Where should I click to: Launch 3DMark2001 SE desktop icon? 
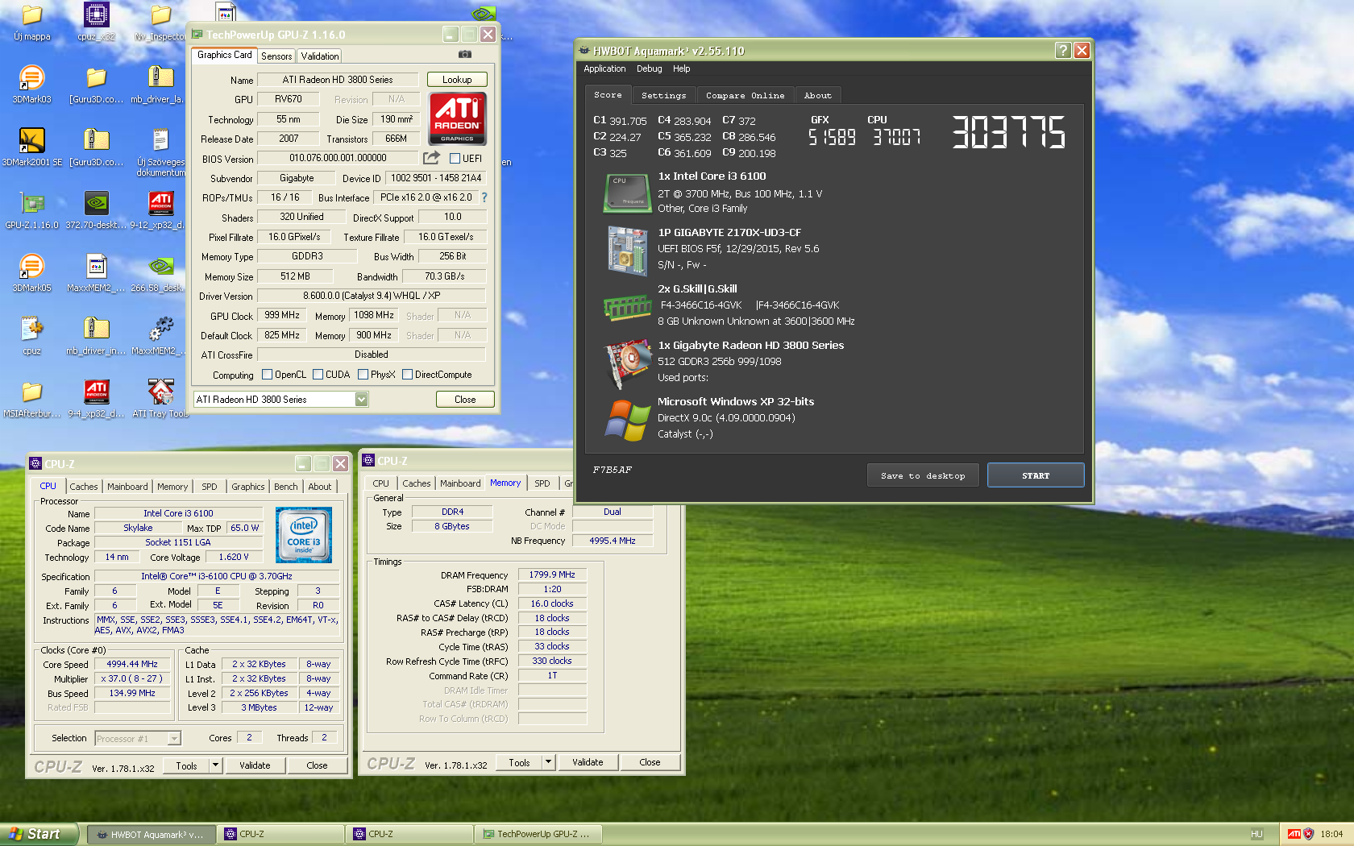pos(31,147)
